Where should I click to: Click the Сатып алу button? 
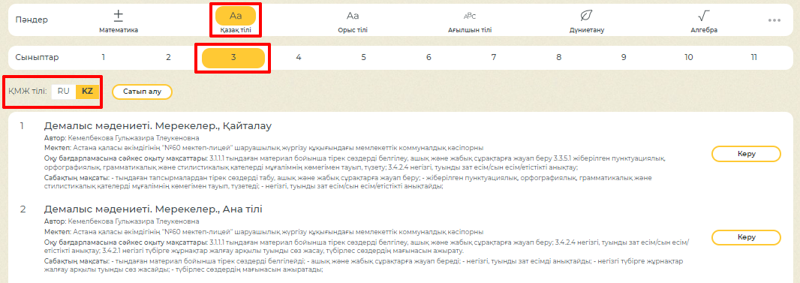coord(143,92)
